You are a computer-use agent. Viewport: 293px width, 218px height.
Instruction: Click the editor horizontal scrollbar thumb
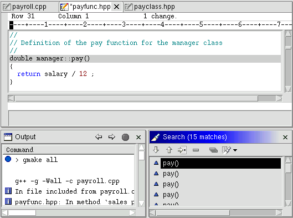(x=136, y=98)
